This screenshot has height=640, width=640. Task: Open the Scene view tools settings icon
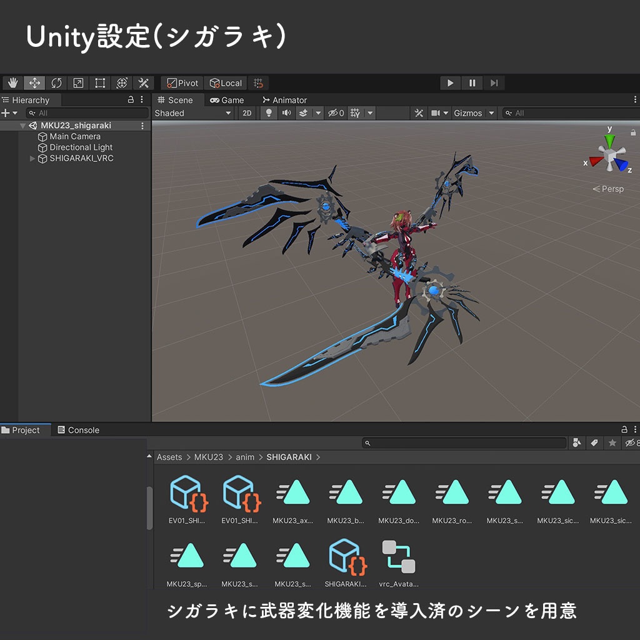pyautogui.click(x=419, y=113)
